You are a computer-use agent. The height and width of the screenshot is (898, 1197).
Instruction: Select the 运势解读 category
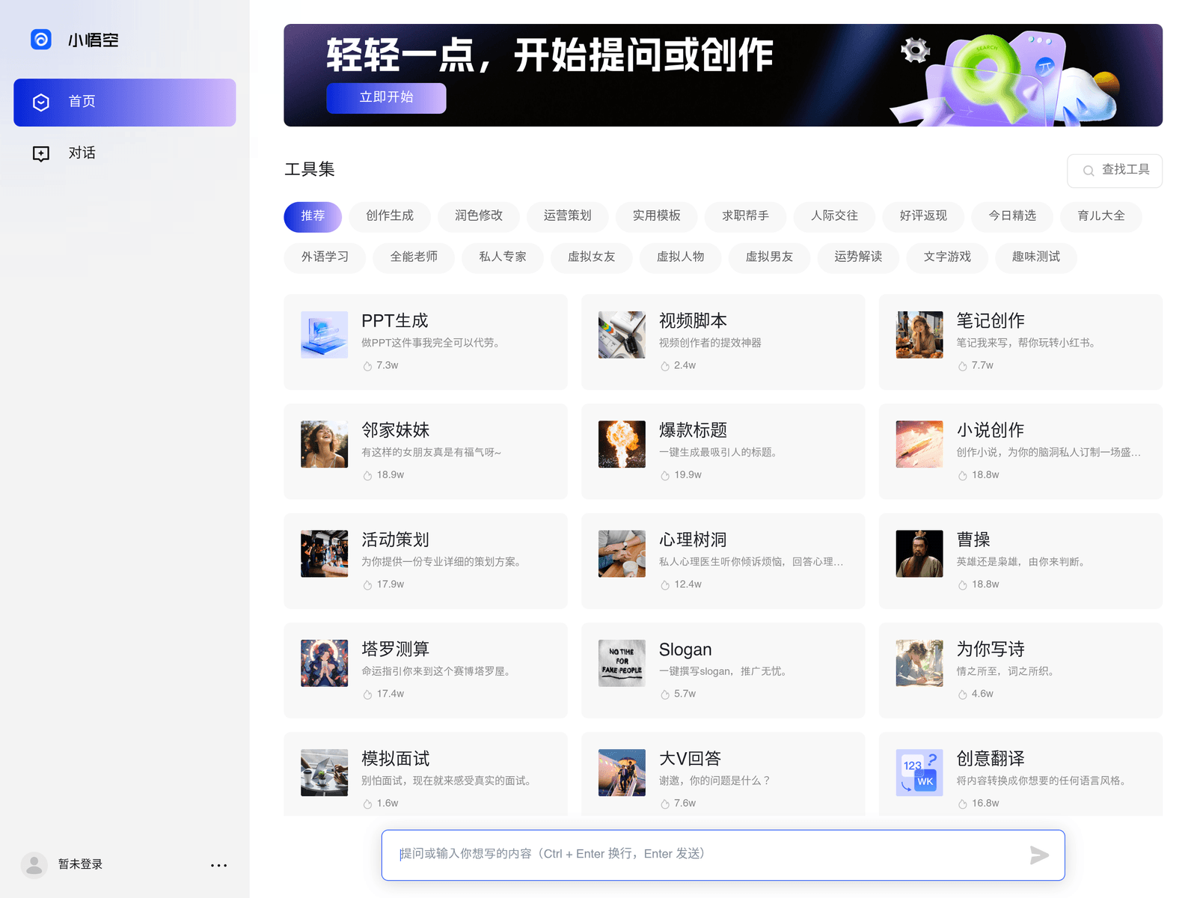859,257
